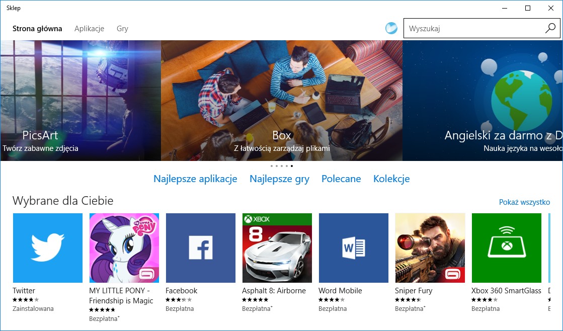Select the fifth carousel page dot

(292, 166)
